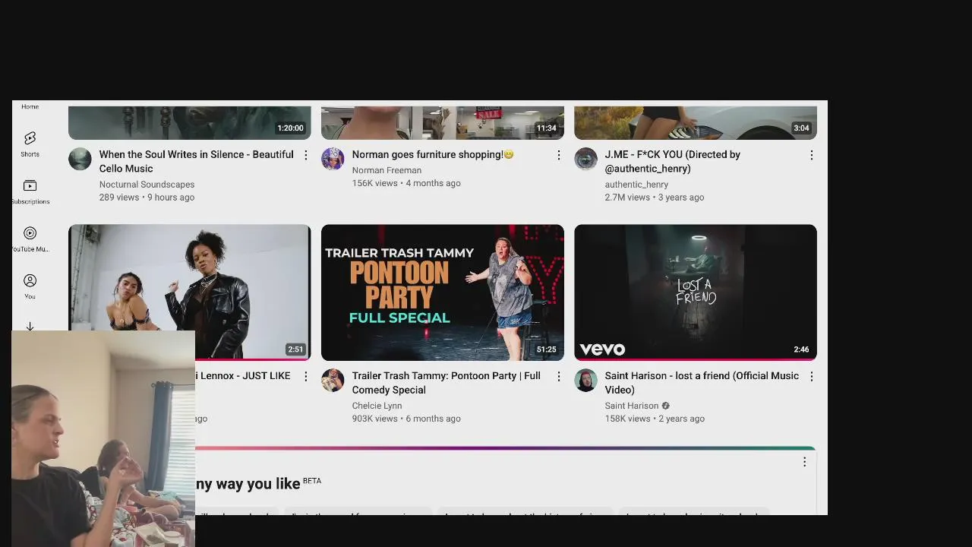This screenshot has width=972, height=547.
Task: Play Trailer Trash Tammy Pontoon Party thumbnail
Action: pyautogui.click(x=442, y=292)
